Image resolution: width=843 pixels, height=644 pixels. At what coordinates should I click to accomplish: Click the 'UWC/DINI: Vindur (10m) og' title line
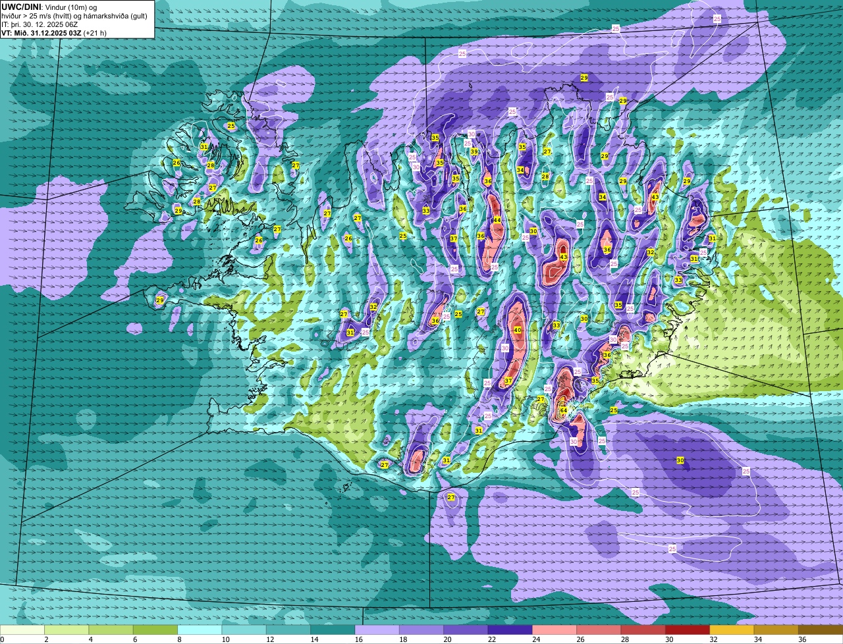[49, 7]
